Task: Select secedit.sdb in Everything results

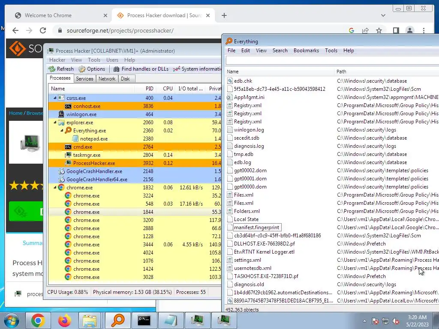Action: tap(247, 138)
